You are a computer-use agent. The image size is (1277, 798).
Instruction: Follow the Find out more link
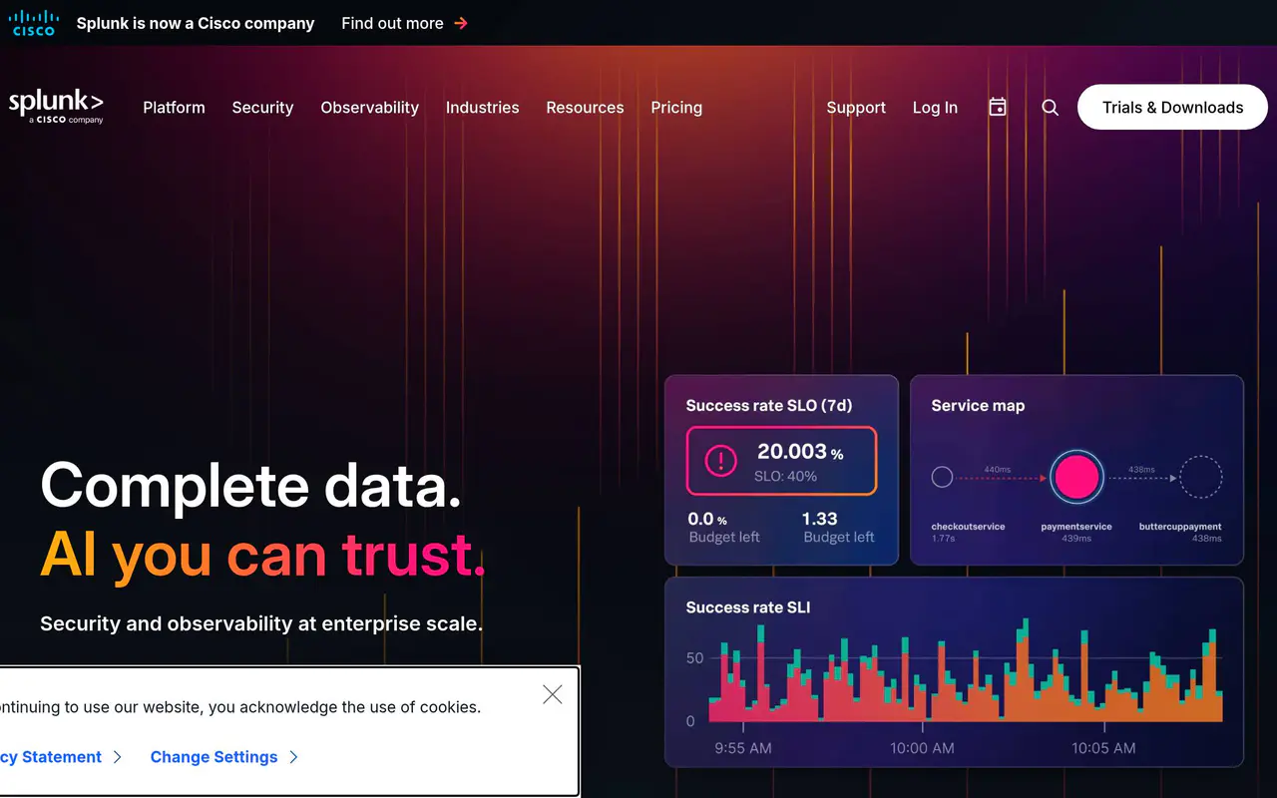pyautogui.click(x=392, y=23)
